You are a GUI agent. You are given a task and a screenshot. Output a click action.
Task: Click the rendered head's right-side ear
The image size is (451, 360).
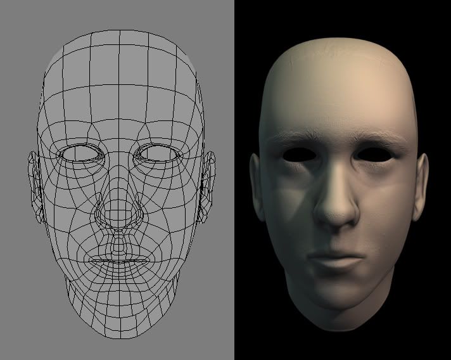tap(419, 185)
